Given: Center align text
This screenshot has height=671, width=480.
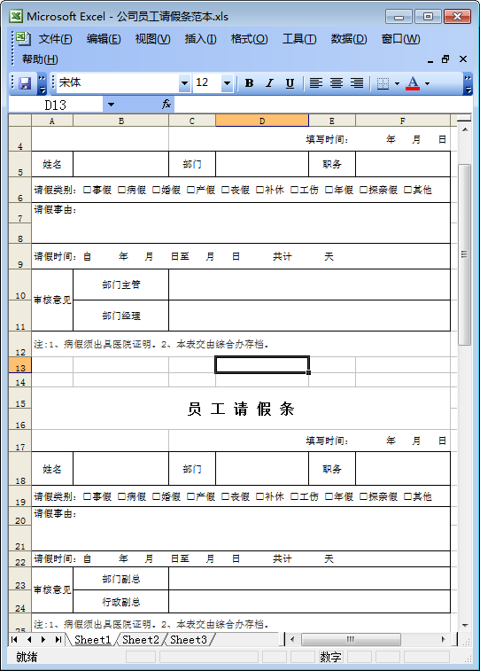Looking at the screenshot, I should click(337, 83).
